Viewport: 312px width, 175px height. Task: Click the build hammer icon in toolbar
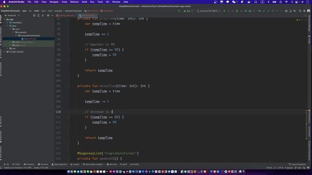[179, 11]
